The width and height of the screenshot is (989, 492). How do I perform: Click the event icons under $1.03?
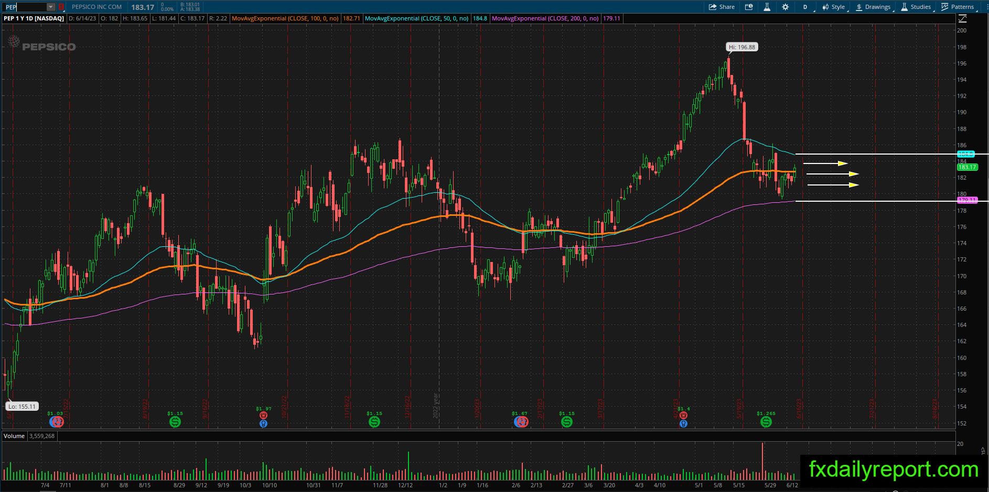tap(57, 421)
